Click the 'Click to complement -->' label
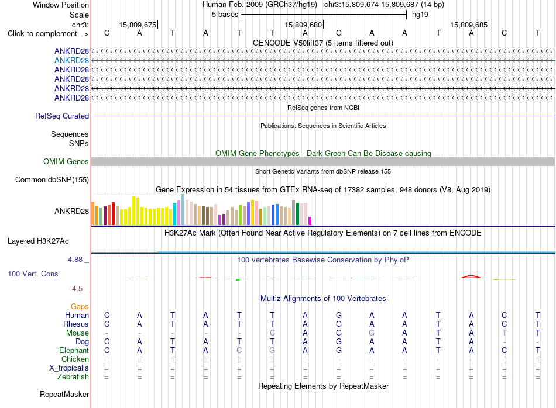 pyautogui.click(x=48, y=34)
